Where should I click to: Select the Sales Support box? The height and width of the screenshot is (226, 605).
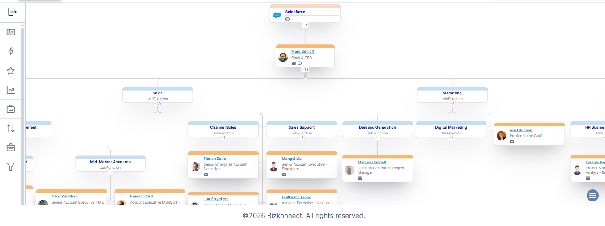301,129
